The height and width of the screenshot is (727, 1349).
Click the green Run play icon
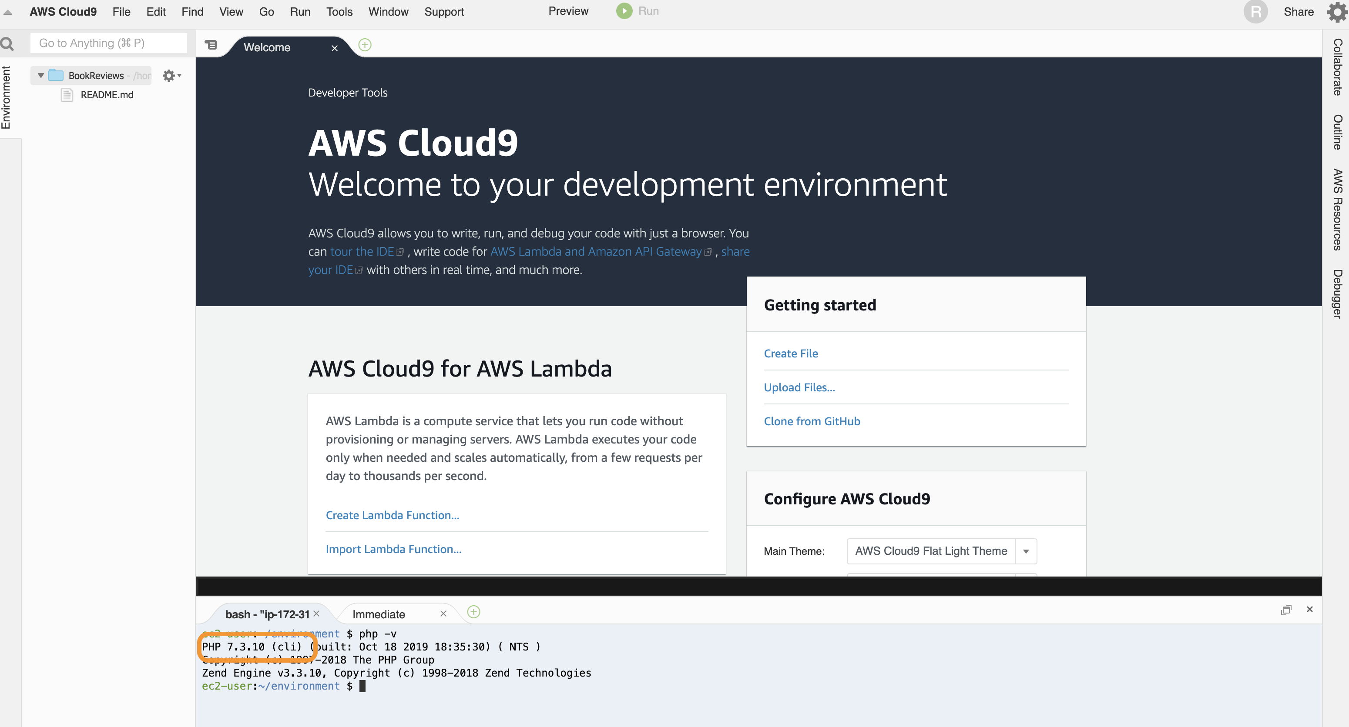pyautogui.click(x=624, y=11)
